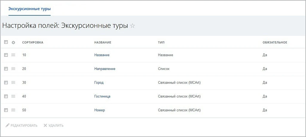Viewport: 306px width, 137px height.
Task: Click sort value 20
Action: [x=24, y=69]
